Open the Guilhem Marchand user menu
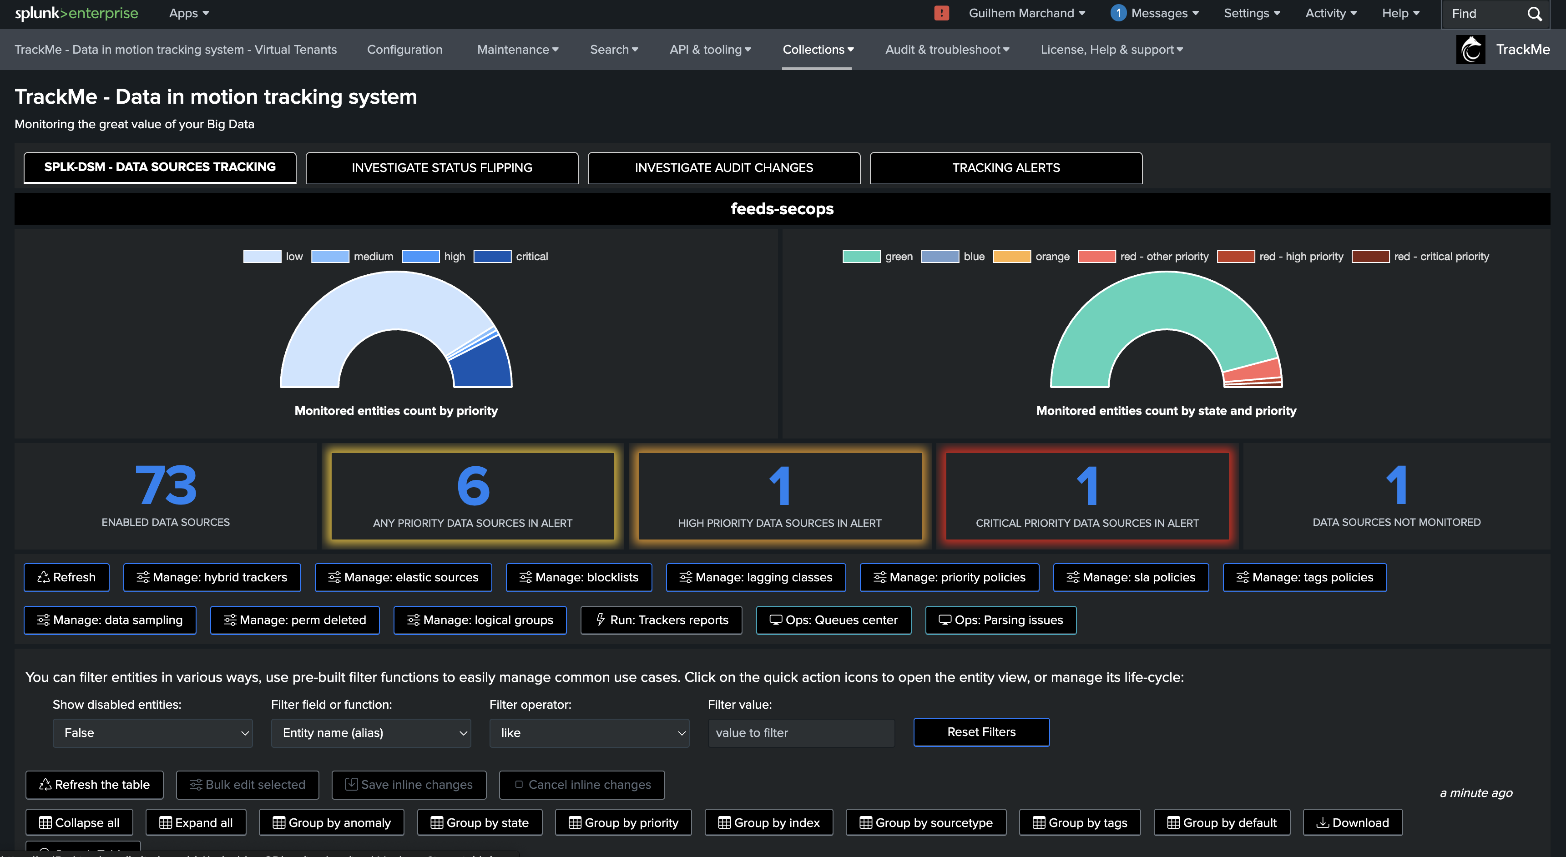Viewport: 1566px width, 857px height. (1027, 13)
